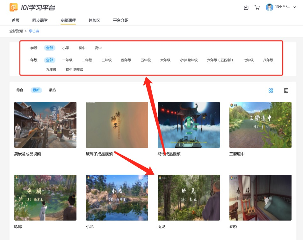Sort results by 最热
The image size is (303, 240).
pyautogui.click(x=52, y=90)
